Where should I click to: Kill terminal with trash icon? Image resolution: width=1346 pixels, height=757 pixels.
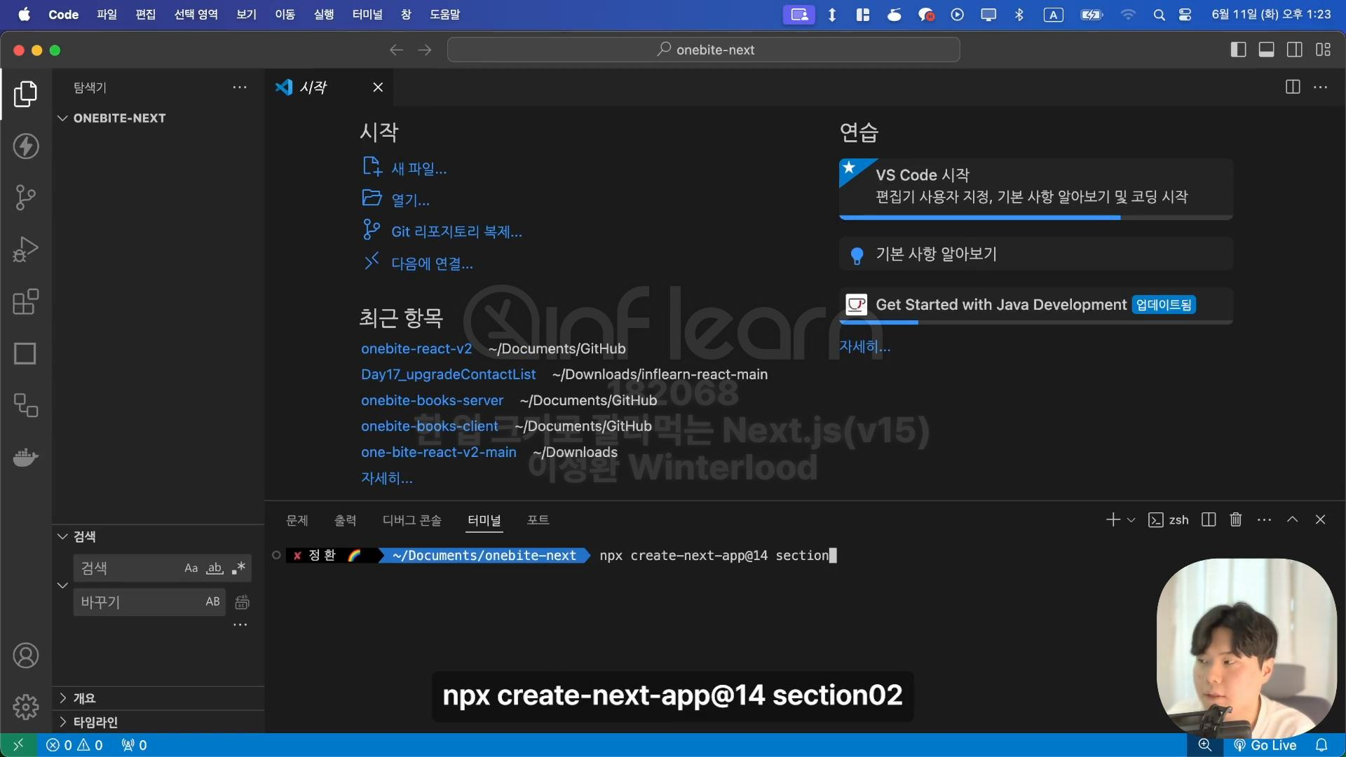(x=1236, y=519)
